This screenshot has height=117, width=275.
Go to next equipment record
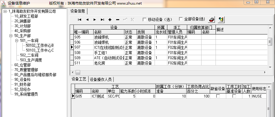coord(95,19)
